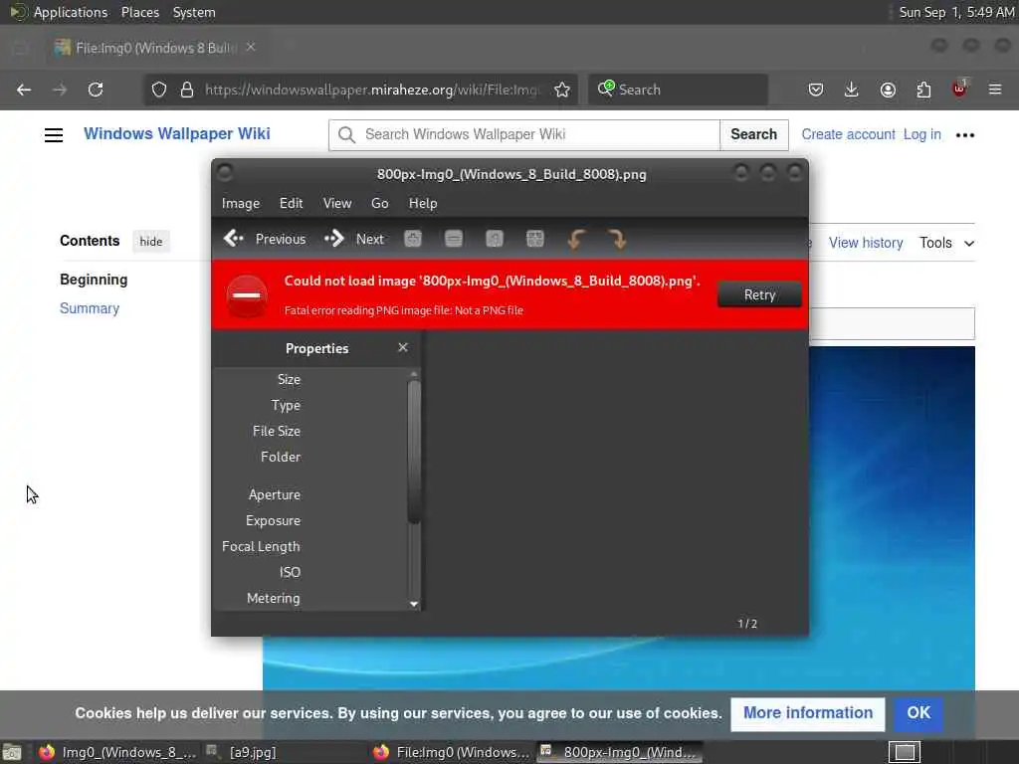Screen dimensions: 1019x764
Task: Accept cookies with the OK button
Action: pos(918,713)
